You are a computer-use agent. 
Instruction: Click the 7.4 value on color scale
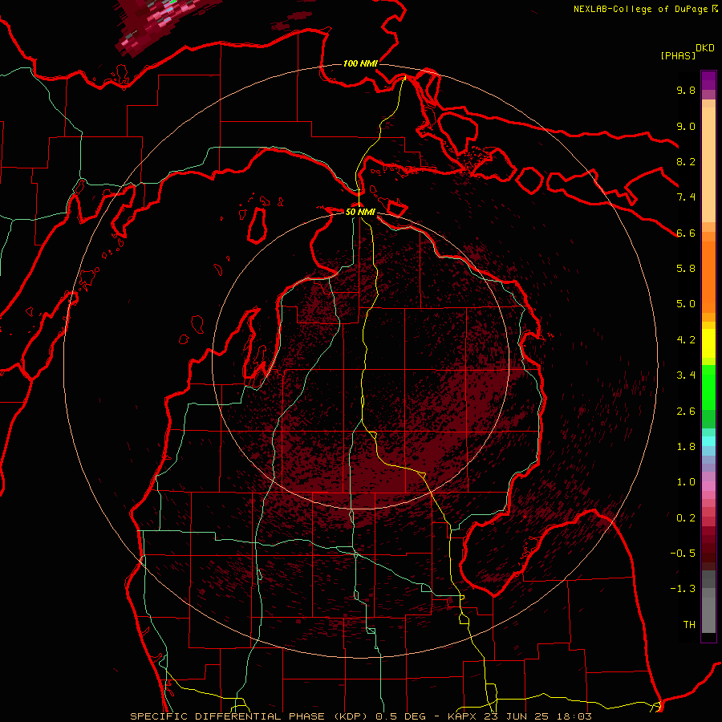click(686, 197)
